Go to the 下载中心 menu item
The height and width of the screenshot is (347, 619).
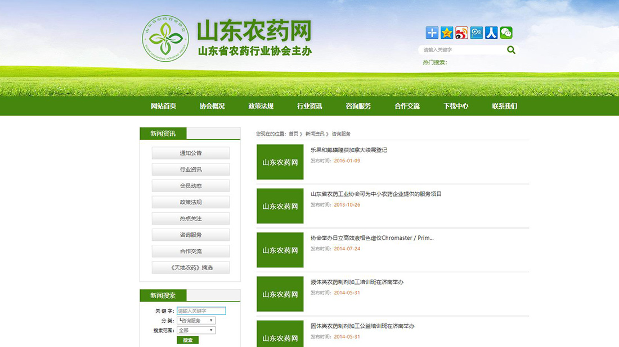tap(455, 106)
